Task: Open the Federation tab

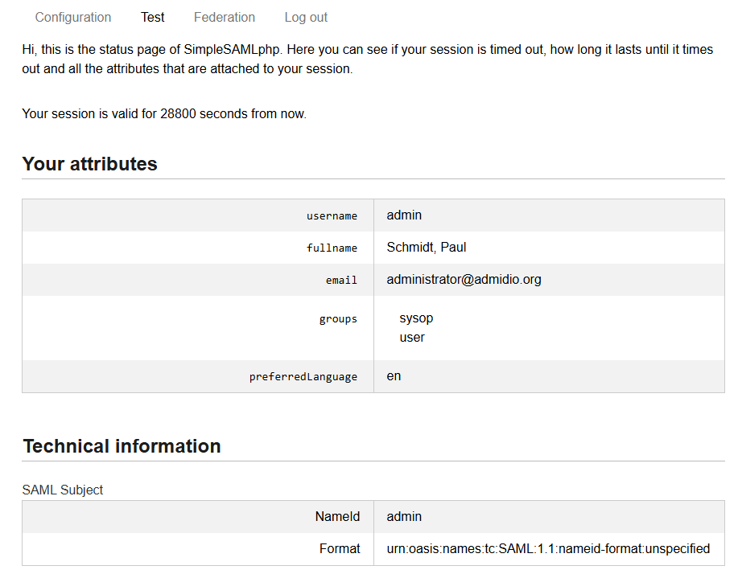Action: [x=225, y=17]
